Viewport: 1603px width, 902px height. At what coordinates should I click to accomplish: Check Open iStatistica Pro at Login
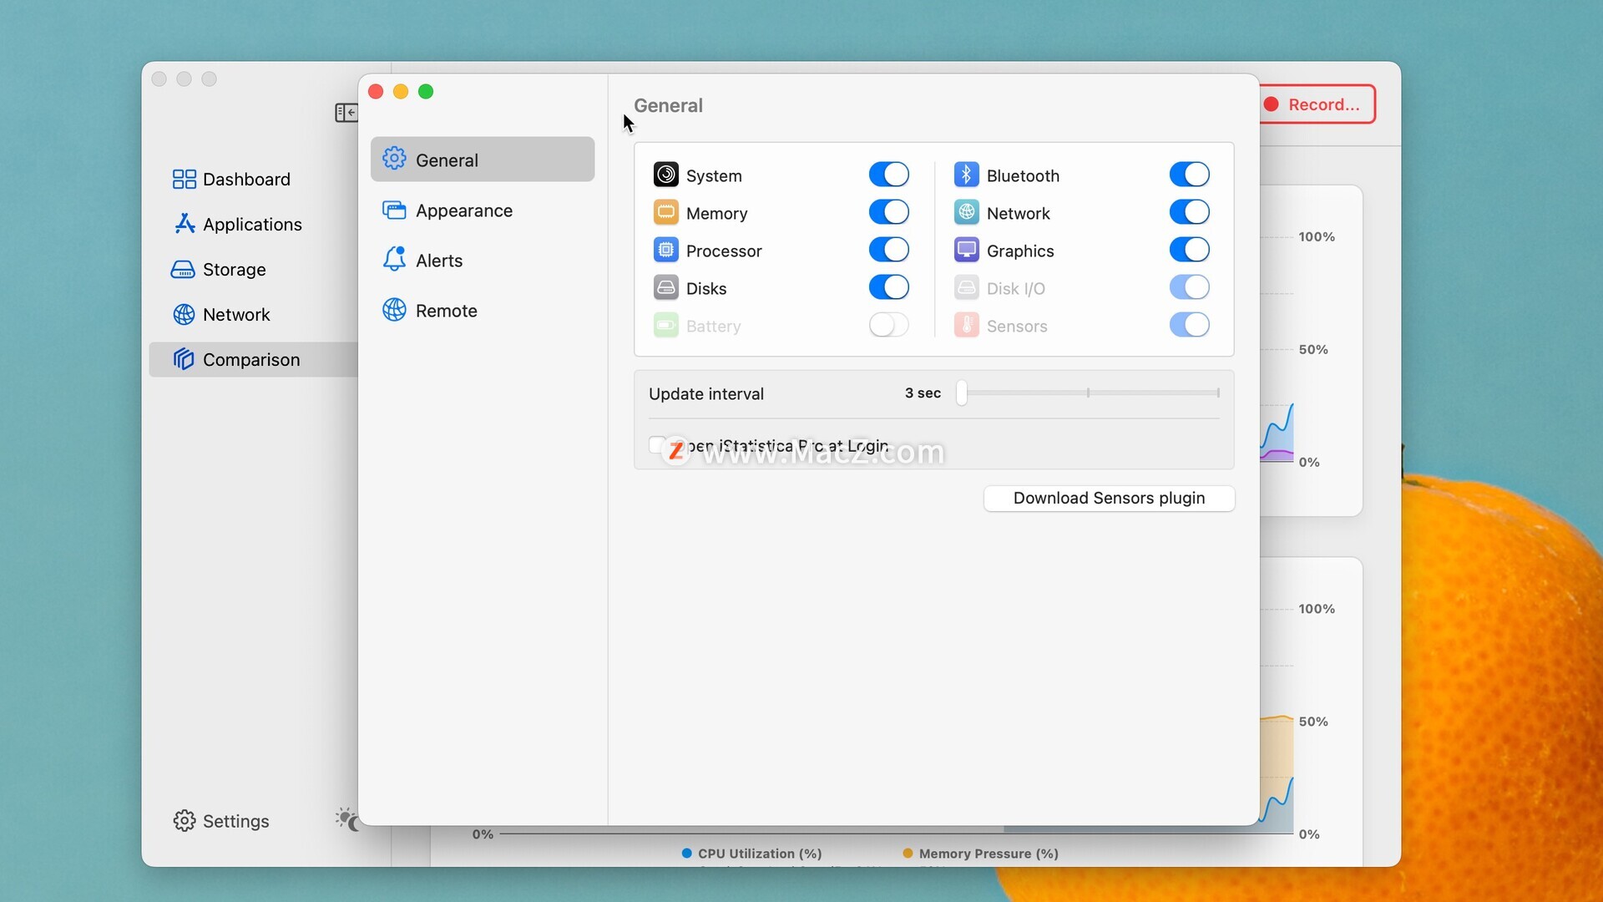pos(657,445)
